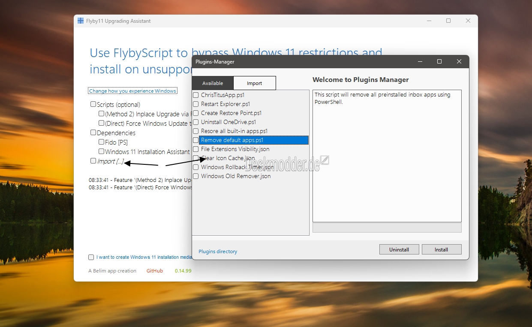Tick the ChrisTitusApp.ps1 checkbox
Viewport: 532px width, 327px height.
(x=196, y=95)
